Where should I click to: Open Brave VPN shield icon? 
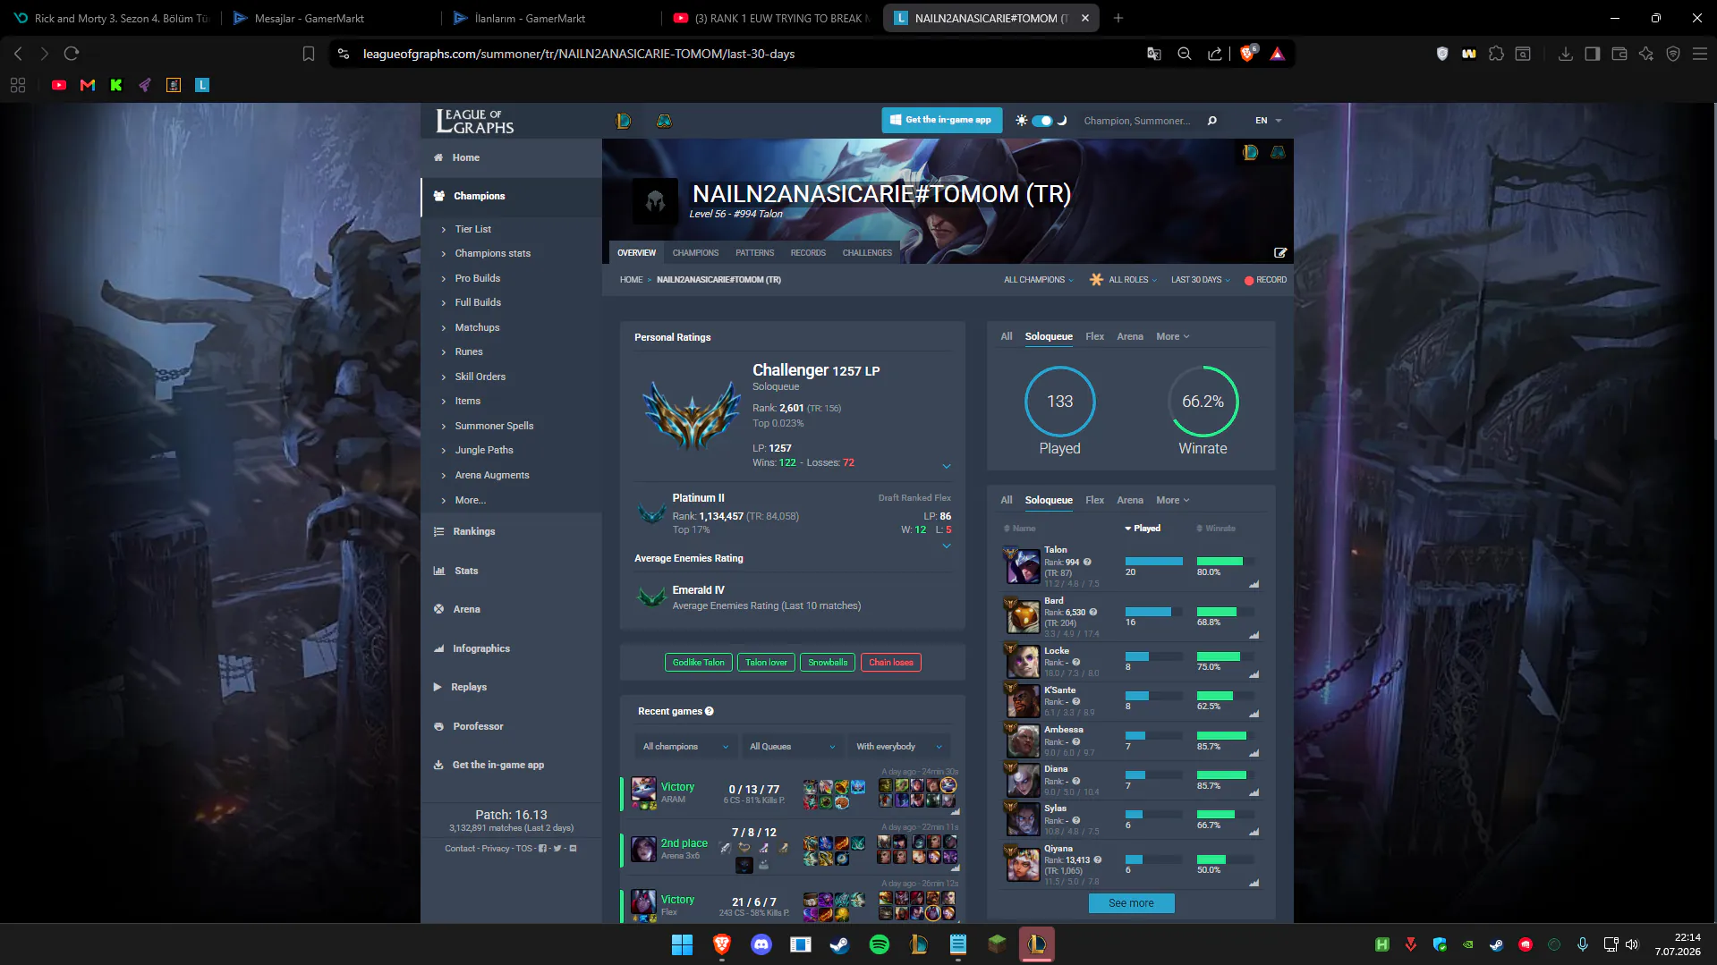point(1673,54)
